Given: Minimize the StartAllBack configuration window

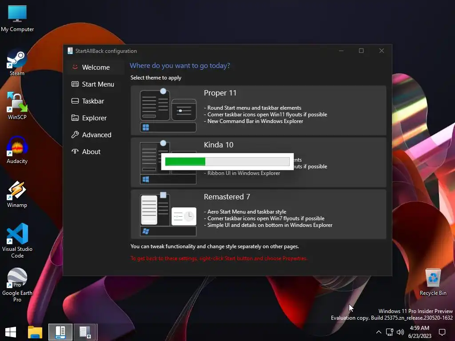Looking at the screenshot, I should [341, 51].
